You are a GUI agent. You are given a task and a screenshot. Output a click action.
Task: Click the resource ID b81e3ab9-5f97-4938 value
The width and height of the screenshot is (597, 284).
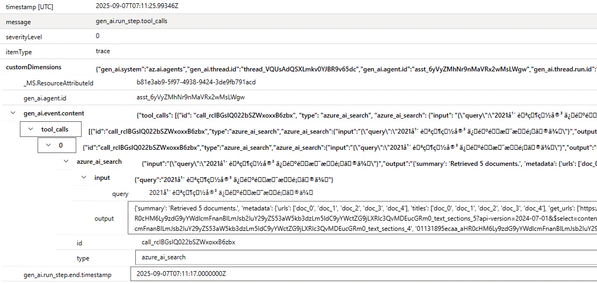click(x=196, y=82)
